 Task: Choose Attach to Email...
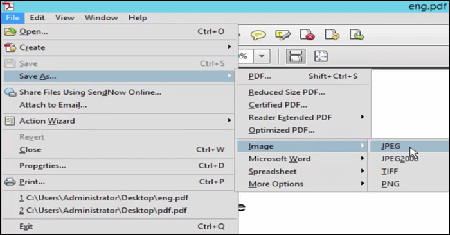119,105
